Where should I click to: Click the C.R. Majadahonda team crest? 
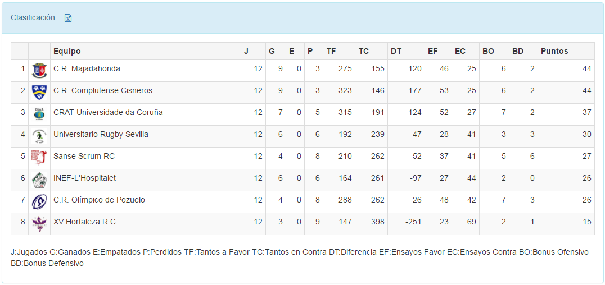point(39,71)
